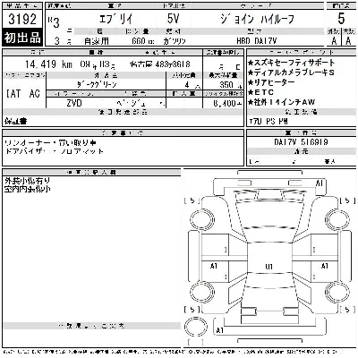Image resolution: width=358 pixels, height=358 pixels.
Task: Click the equipment line TVU PS PW
Action: (268, 122)
